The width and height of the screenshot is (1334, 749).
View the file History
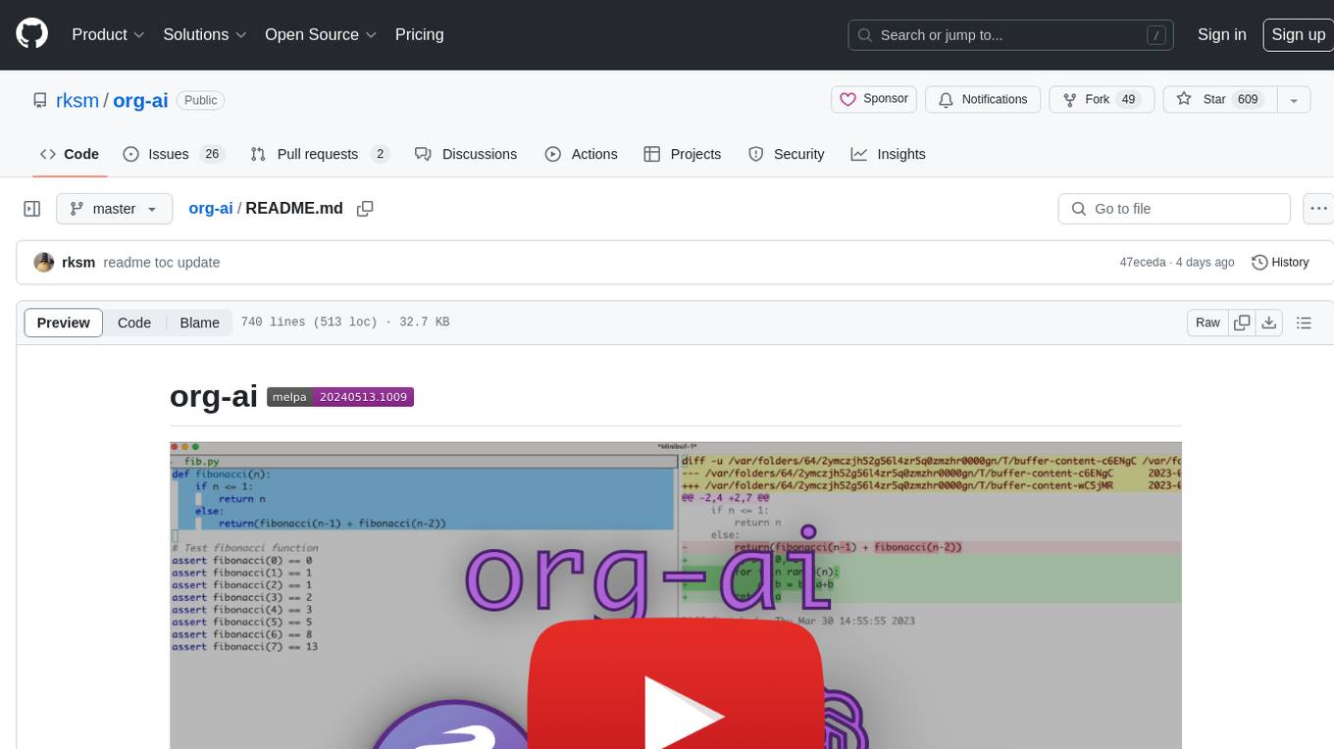click(1280, 263)
